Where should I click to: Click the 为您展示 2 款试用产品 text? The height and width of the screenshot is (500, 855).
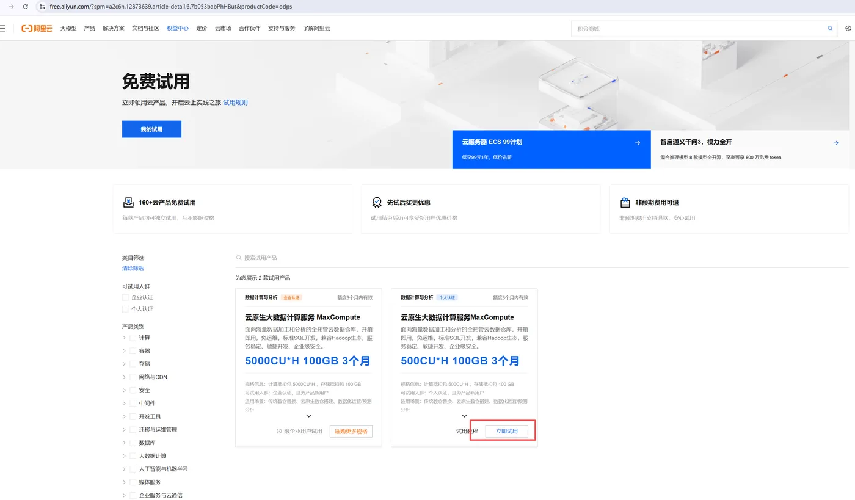point(263,278)
